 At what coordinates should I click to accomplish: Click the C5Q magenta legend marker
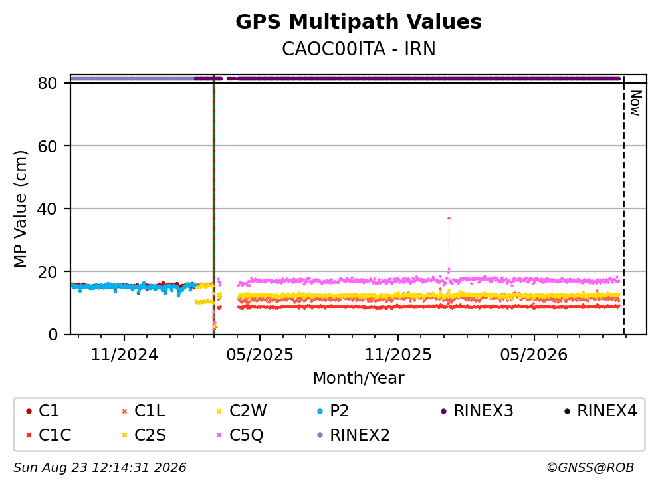[219, 435]
